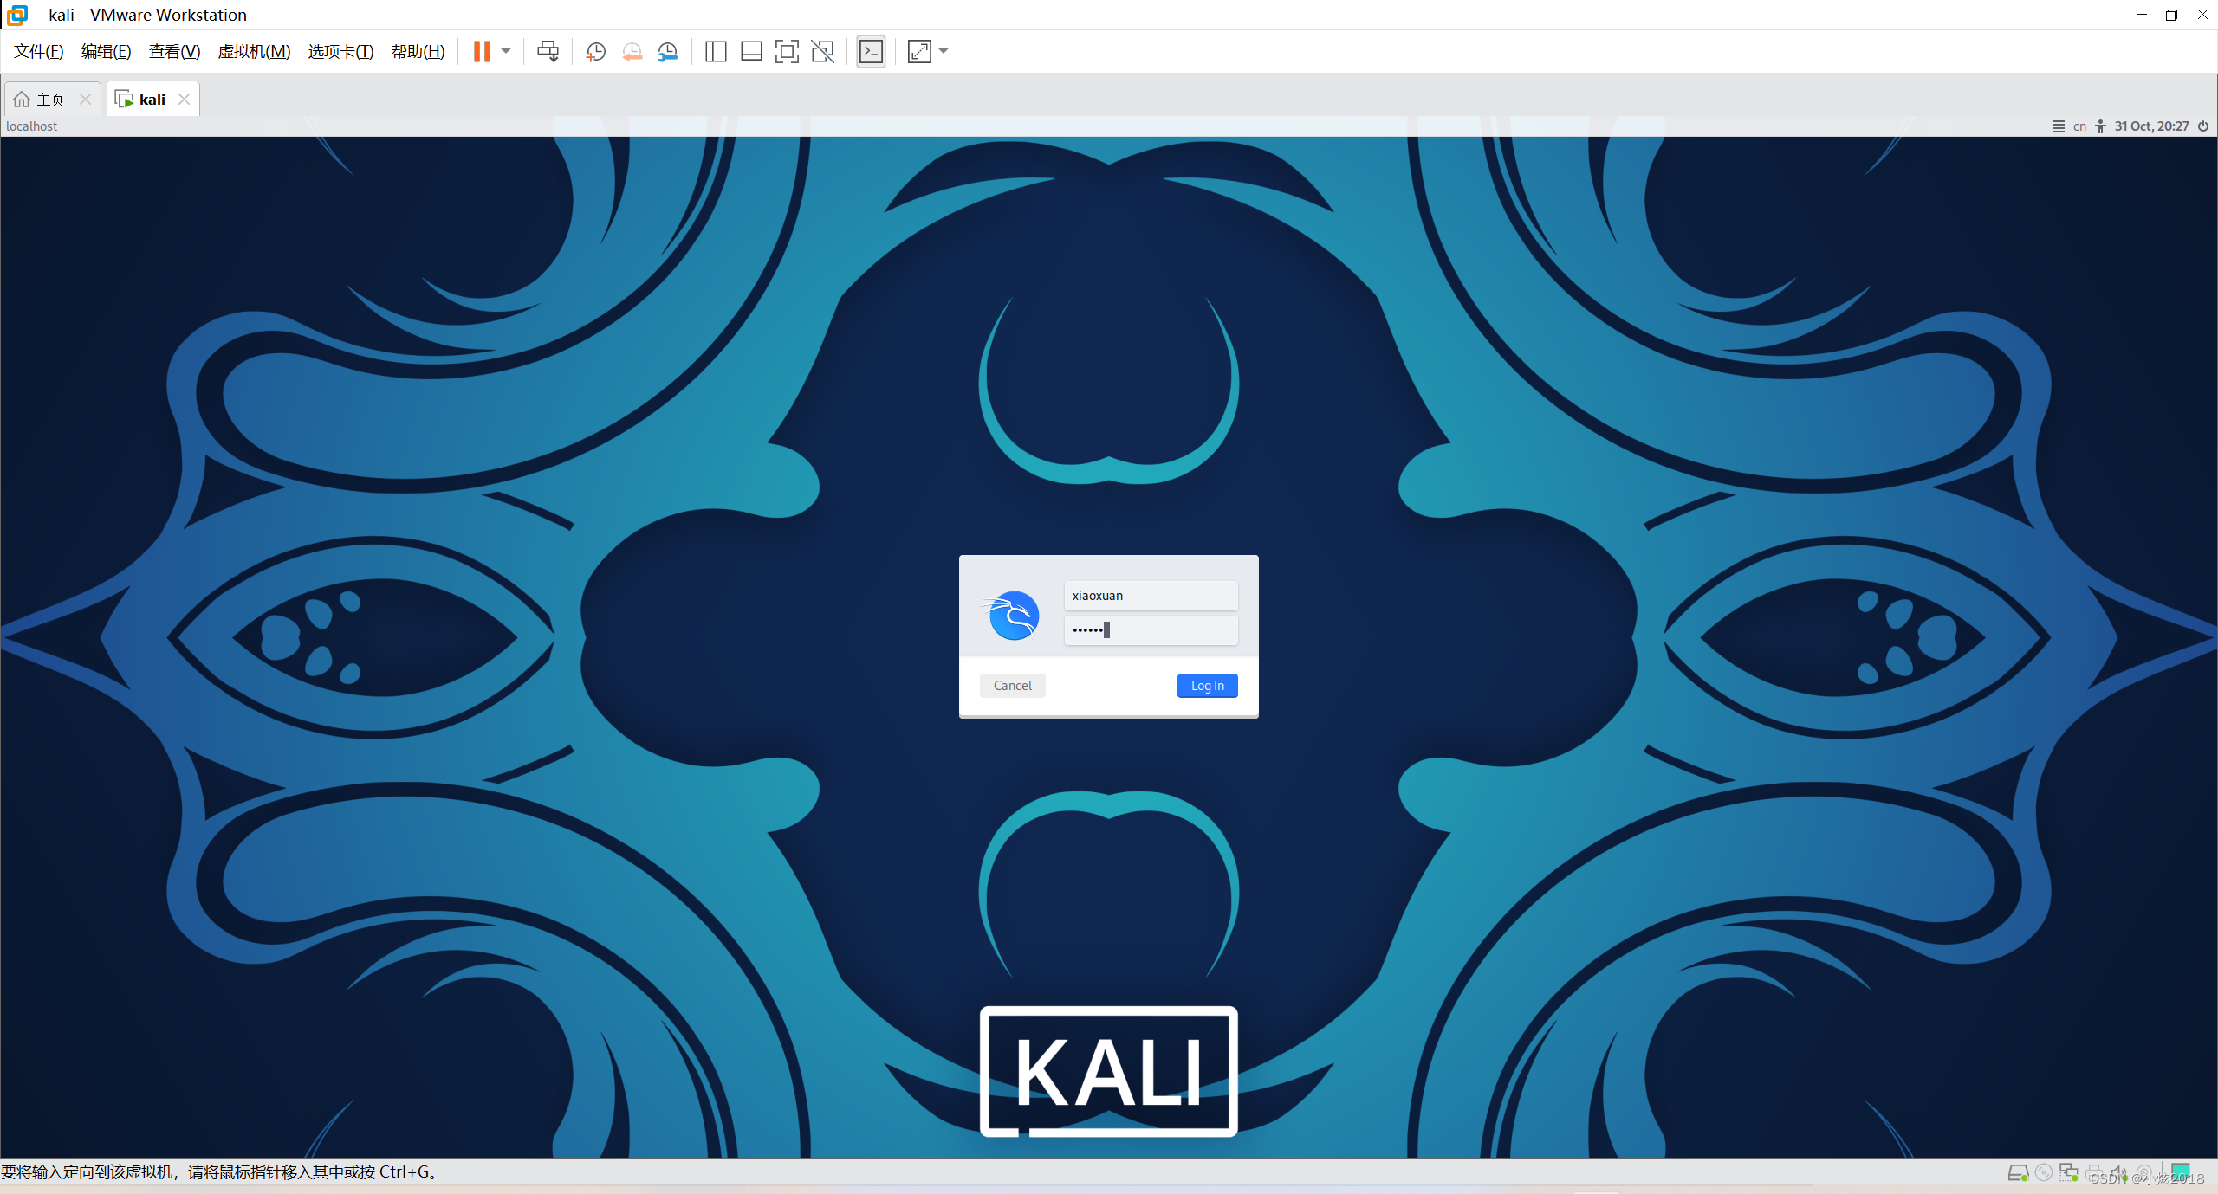Open the Kali power menu icon
The image size is (2218, 1194).
[x=2202, y=126]
